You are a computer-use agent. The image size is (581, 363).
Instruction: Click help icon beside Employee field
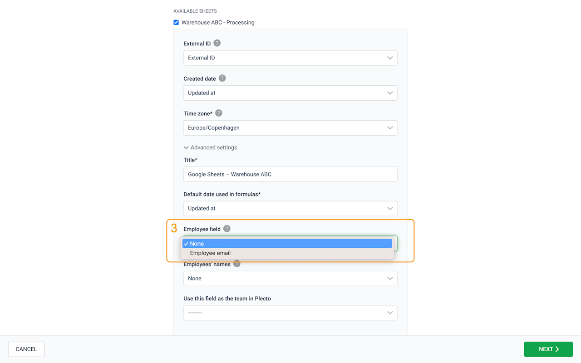[x=227, y=229]
